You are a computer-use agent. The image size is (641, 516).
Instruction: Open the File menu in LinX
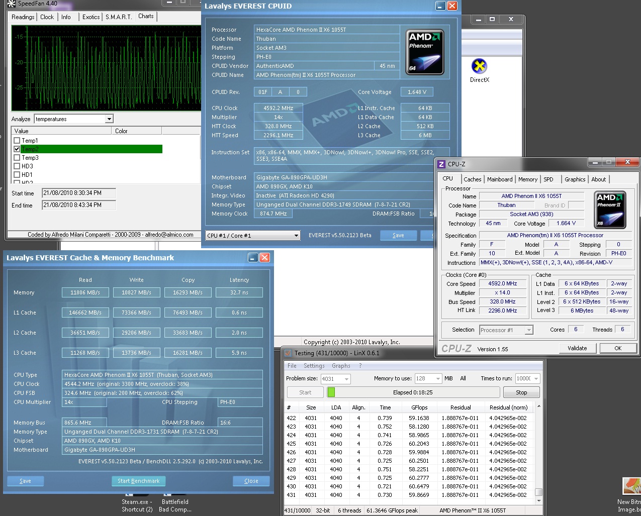292,366
